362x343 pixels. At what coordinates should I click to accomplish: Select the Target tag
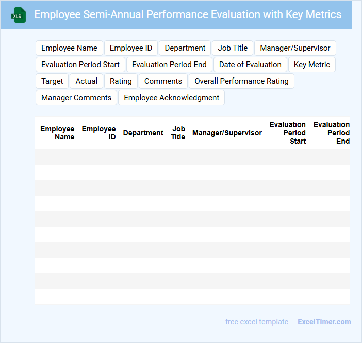(x=52, y=81)
